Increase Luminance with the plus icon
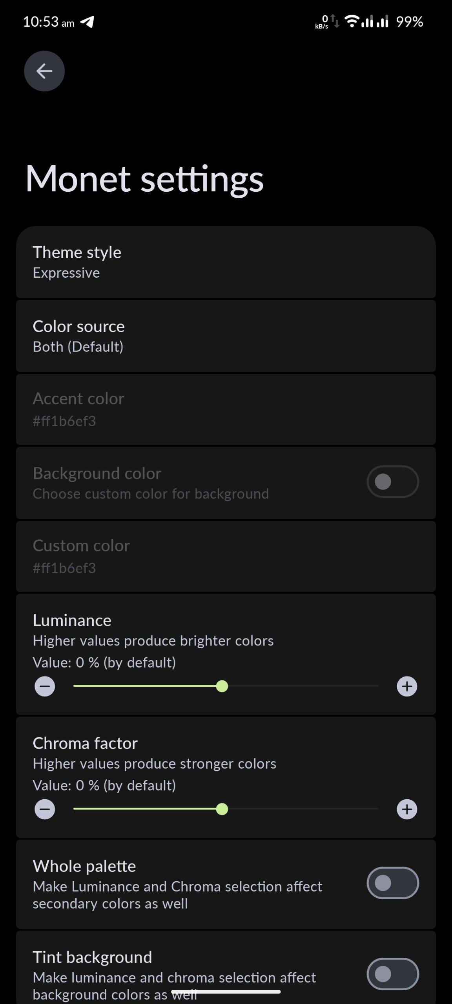This screenshot has width=452, height=1004. click(407, 686)
